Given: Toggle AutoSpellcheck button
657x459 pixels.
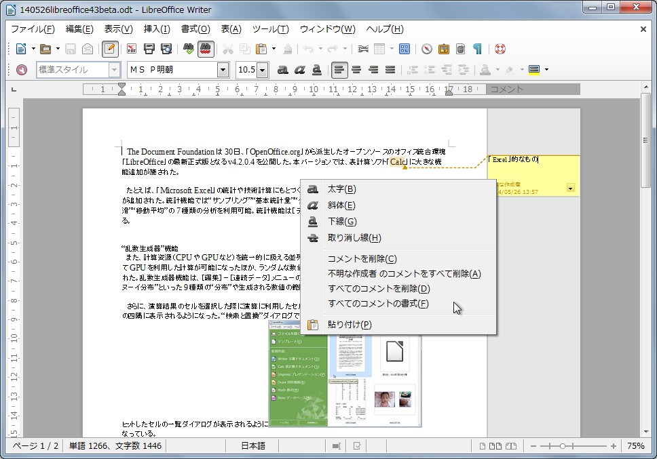Looking at the screenshot, I should point(205,49).
